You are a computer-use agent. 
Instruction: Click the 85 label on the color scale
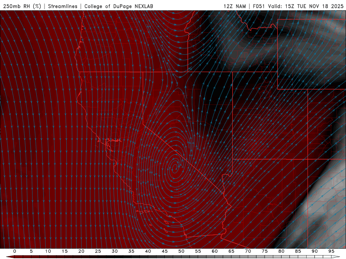[298, 251]
